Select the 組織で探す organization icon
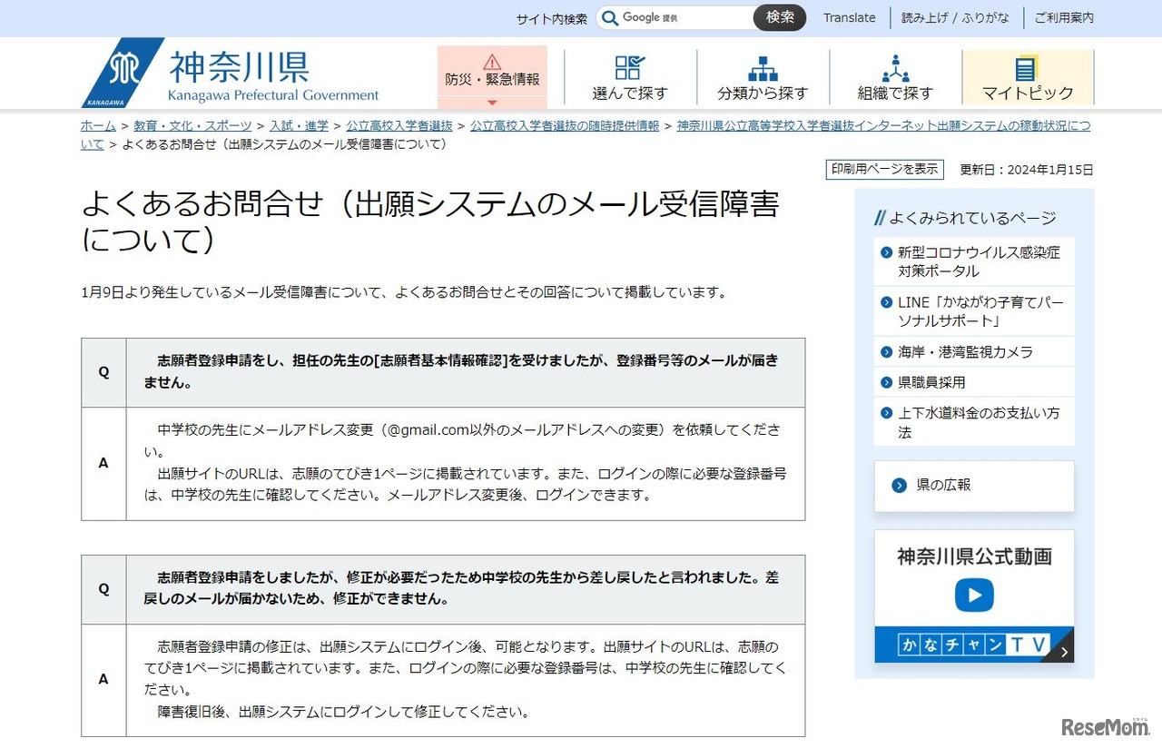The image size is (1162, 748). pos(894,66)
